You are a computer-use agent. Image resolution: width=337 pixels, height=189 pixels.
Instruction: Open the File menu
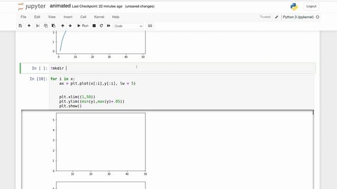pos(23,17)
